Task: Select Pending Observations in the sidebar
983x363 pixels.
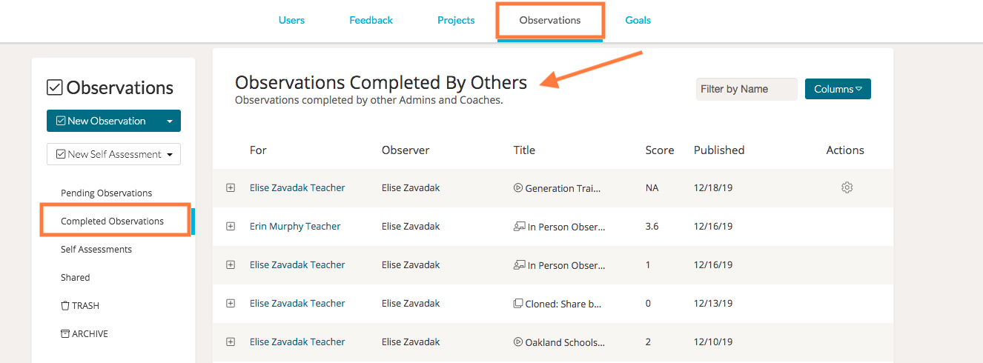Action: (106, 193)
